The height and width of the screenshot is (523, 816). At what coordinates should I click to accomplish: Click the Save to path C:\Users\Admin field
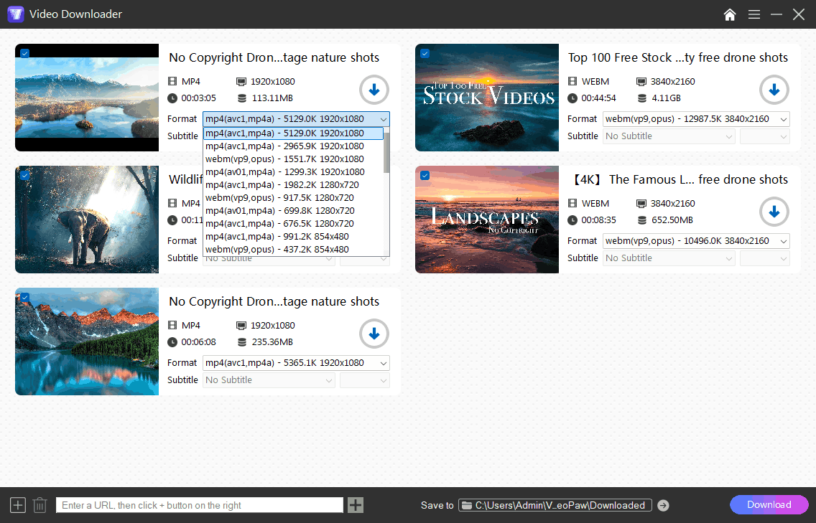pyautogui.click(x=555, y=505)
